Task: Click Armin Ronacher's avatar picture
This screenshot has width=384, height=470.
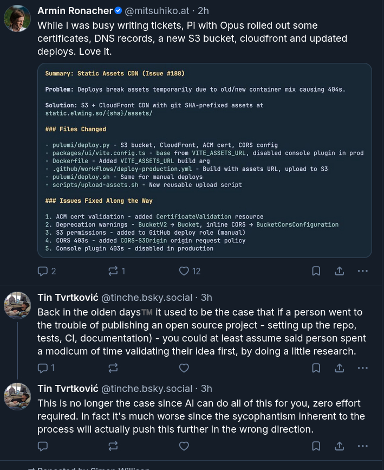Action: click(17, 18)
